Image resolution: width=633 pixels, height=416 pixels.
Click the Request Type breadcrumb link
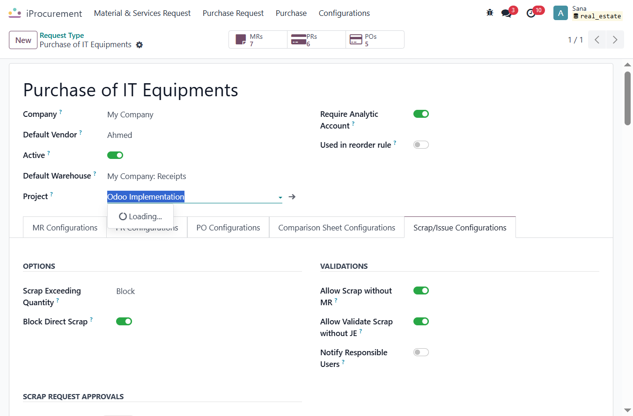point(62,36)
